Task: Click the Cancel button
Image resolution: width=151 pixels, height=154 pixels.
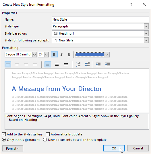Action: [138, 148]
